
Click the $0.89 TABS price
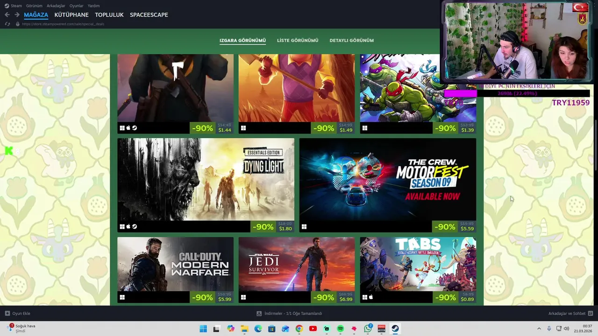467,299
